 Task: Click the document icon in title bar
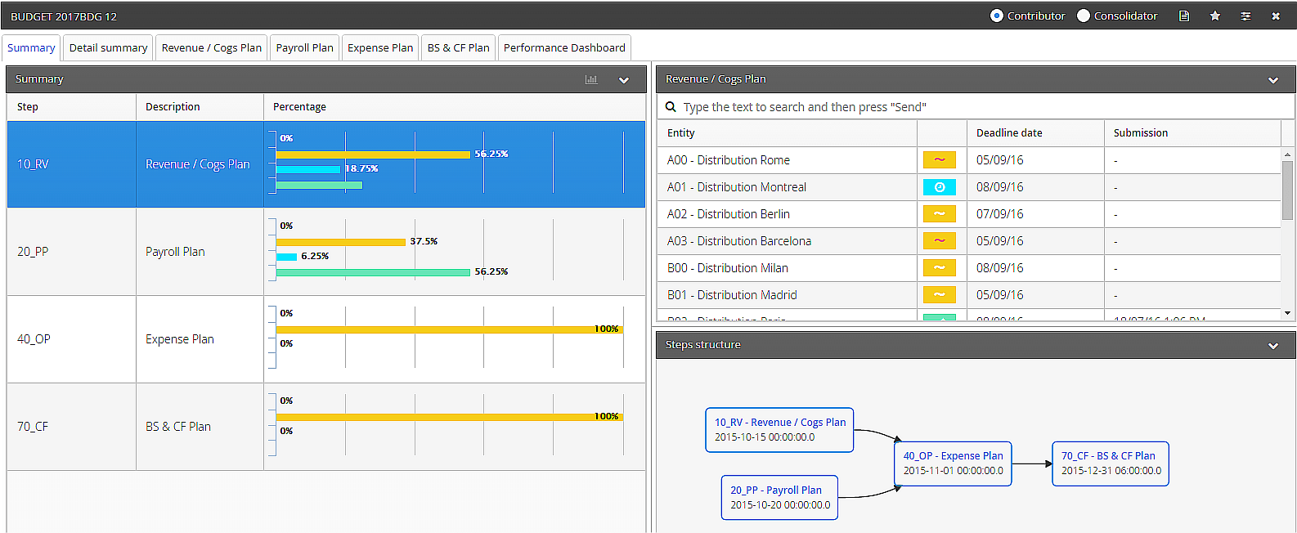[x=1184, y=16]
